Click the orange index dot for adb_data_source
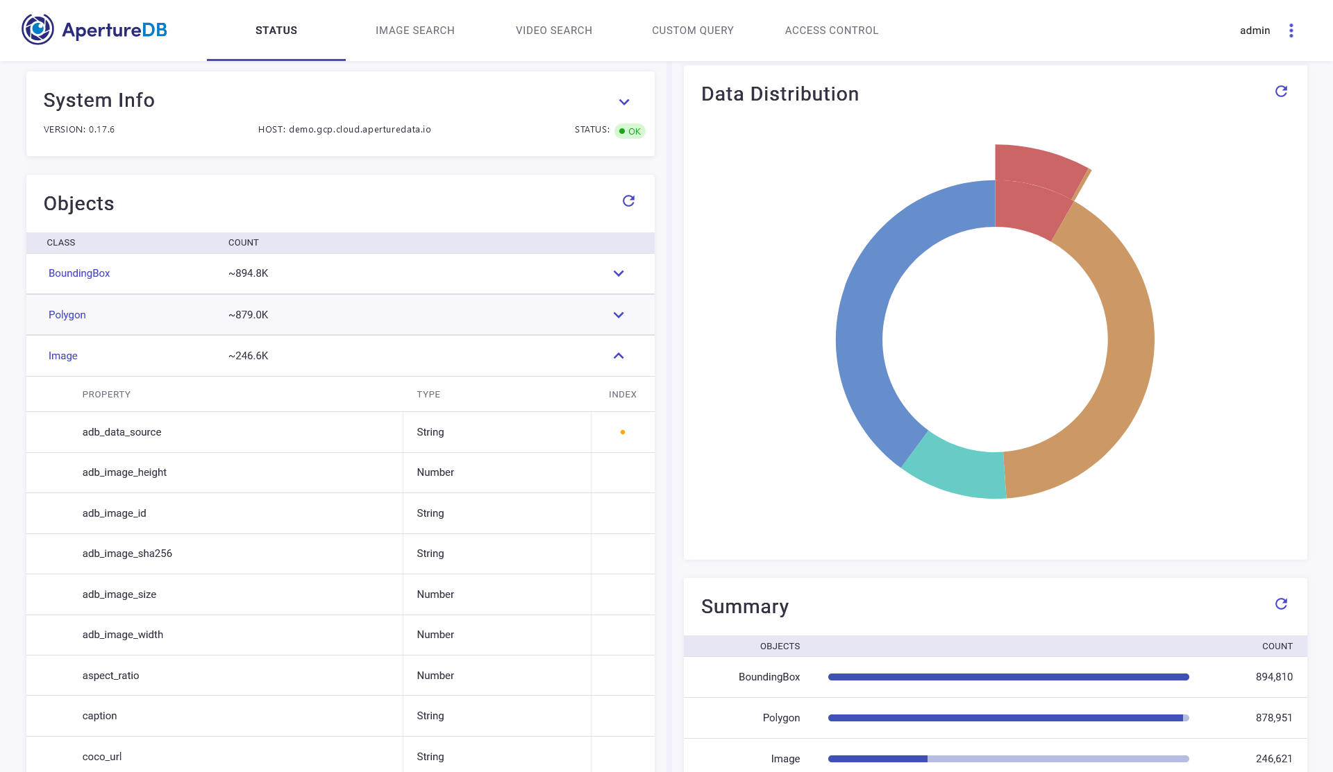 click(x=622, y=432)
